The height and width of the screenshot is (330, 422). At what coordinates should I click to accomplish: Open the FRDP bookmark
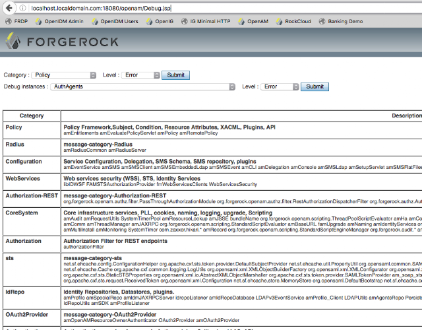16,21
